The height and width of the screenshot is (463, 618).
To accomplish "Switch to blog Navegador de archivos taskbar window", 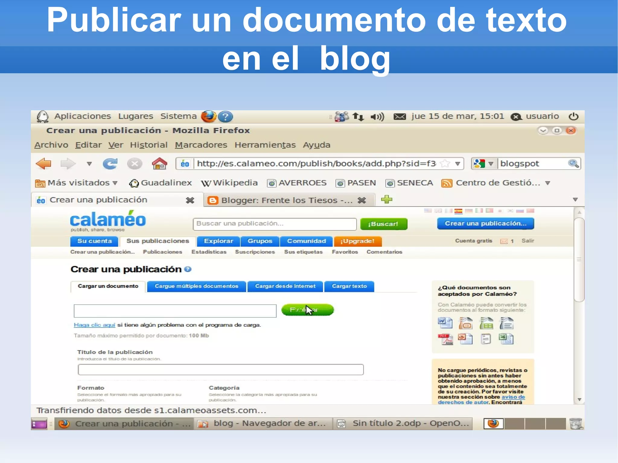I will pos(262,423).
